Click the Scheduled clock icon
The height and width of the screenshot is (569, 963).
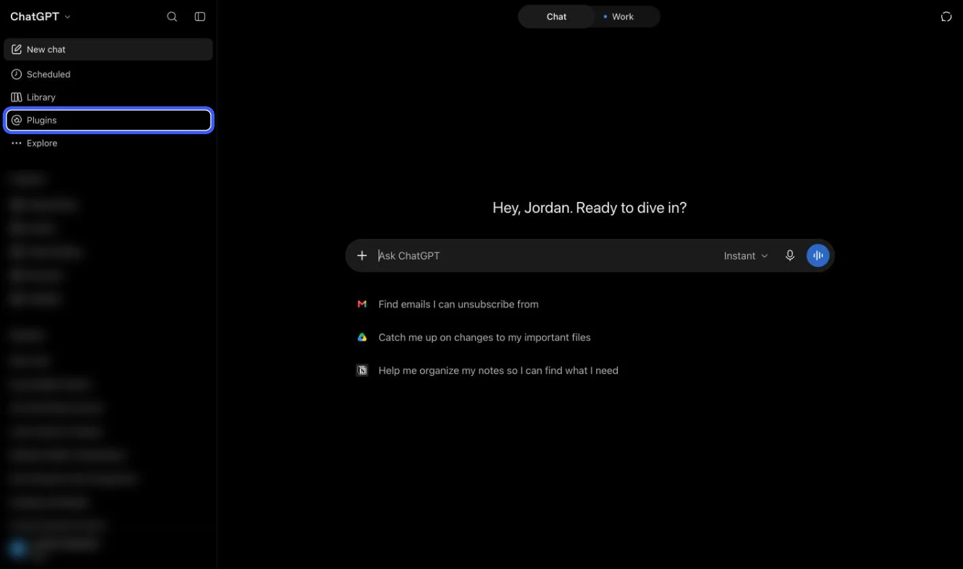pyautogui.click(x=16, y=74)
